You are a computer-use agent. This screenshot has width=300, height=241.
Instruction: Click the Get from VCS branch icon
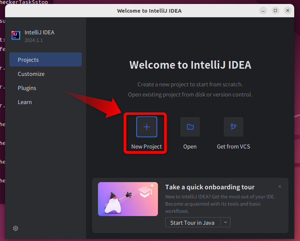pyautogui.click(x=233, y=126)
